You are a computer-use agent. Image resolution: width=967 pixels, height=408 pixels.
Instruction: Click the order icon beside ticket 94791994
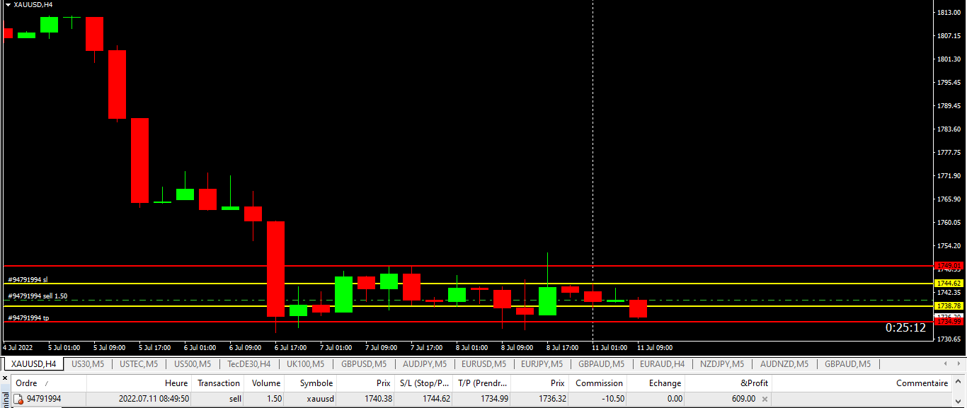[x=19, y=400]
